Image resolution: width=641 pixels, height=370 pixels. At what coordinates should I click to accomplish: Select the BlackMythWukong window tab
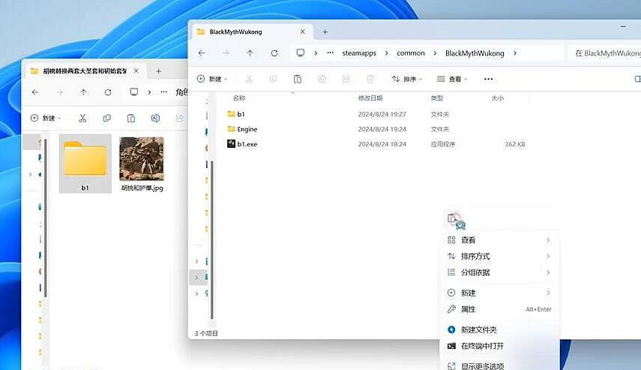[252, 32]
